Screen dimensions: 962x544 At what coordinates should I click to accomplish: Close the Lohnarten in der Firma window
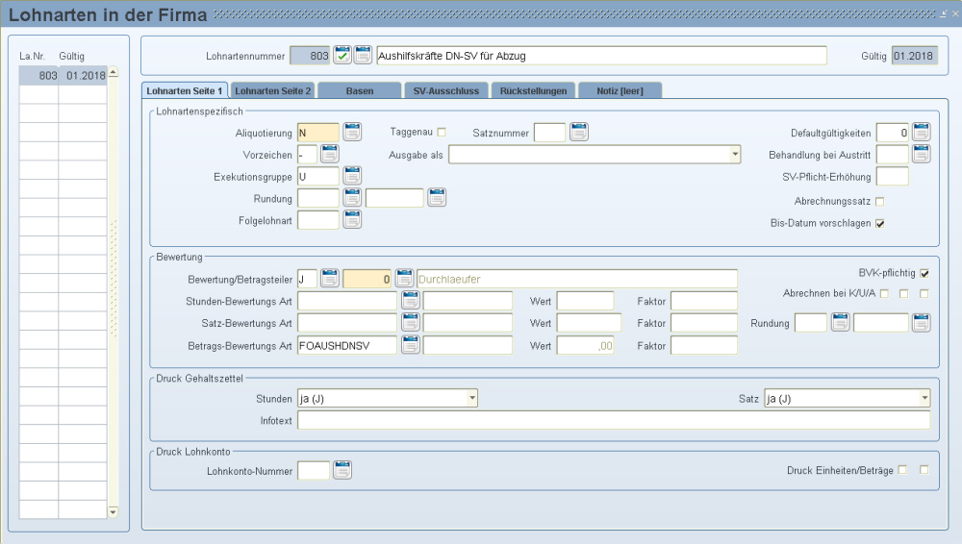tap(955, 13)
